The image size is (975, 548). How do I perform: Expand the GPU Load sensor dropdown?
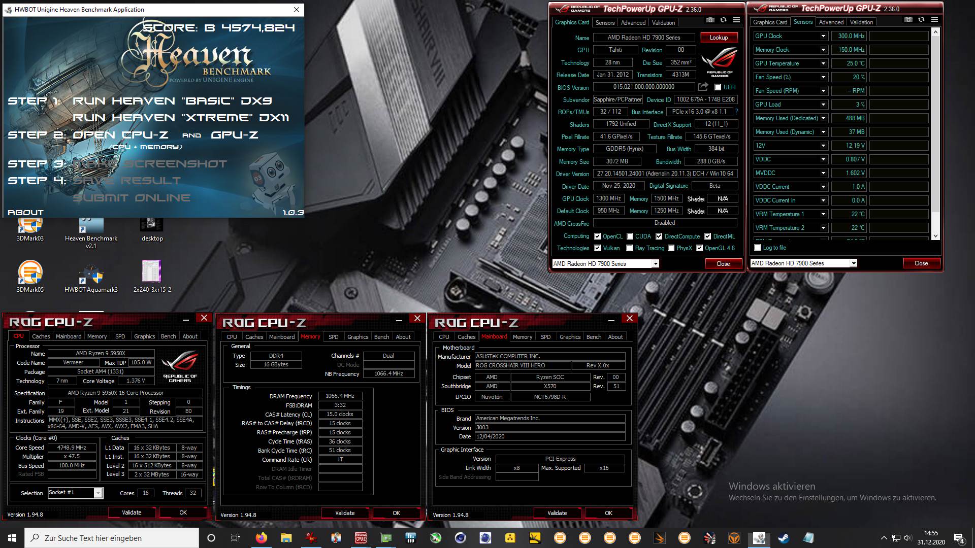[823, 105]
